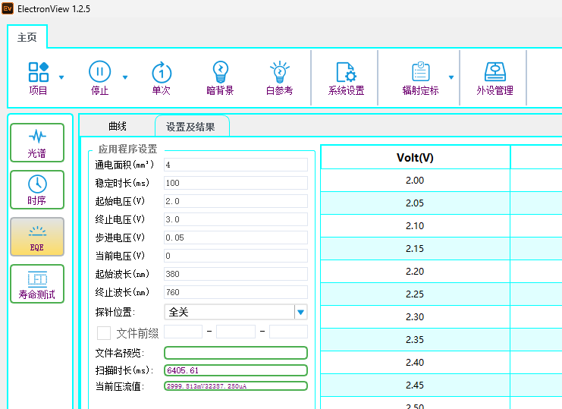Screen dimensions: 562x409
Task: Select the 2.15 voltage row cell
Action: 415,249
